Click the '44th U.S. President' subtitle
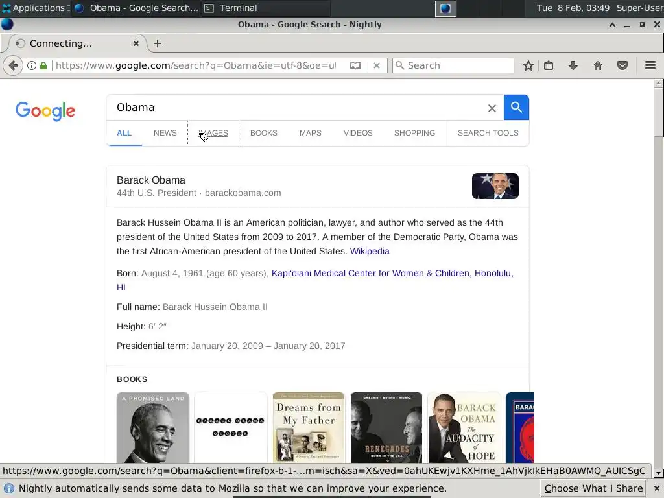Viewport: 664px width, 498px height. tap(157, 193)
